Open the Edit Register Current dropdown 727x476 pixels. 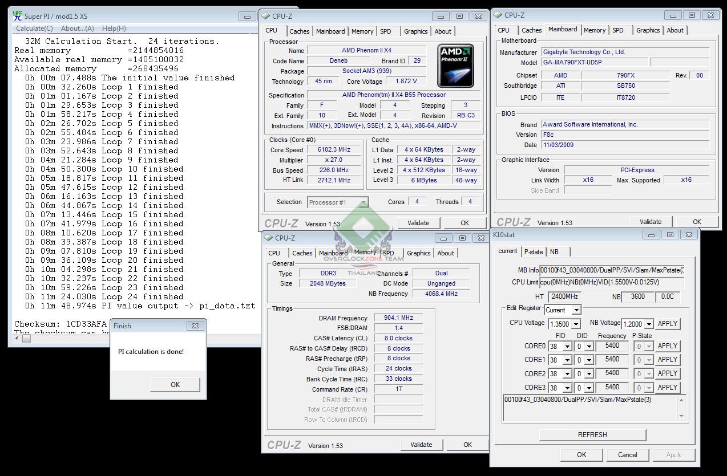pos(576,310)
